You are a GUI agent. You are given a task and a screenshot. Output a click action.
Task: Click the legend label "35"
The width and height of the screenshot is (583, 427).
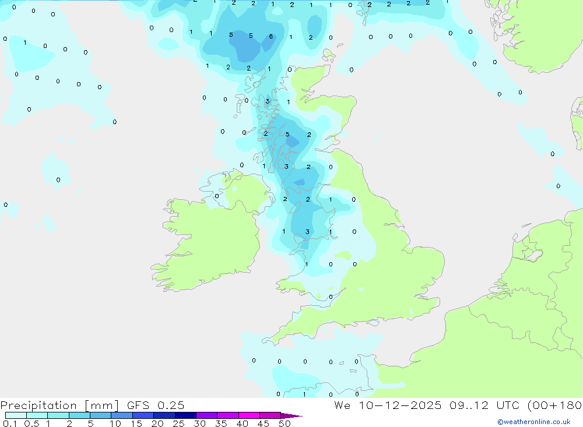(221, 424)
